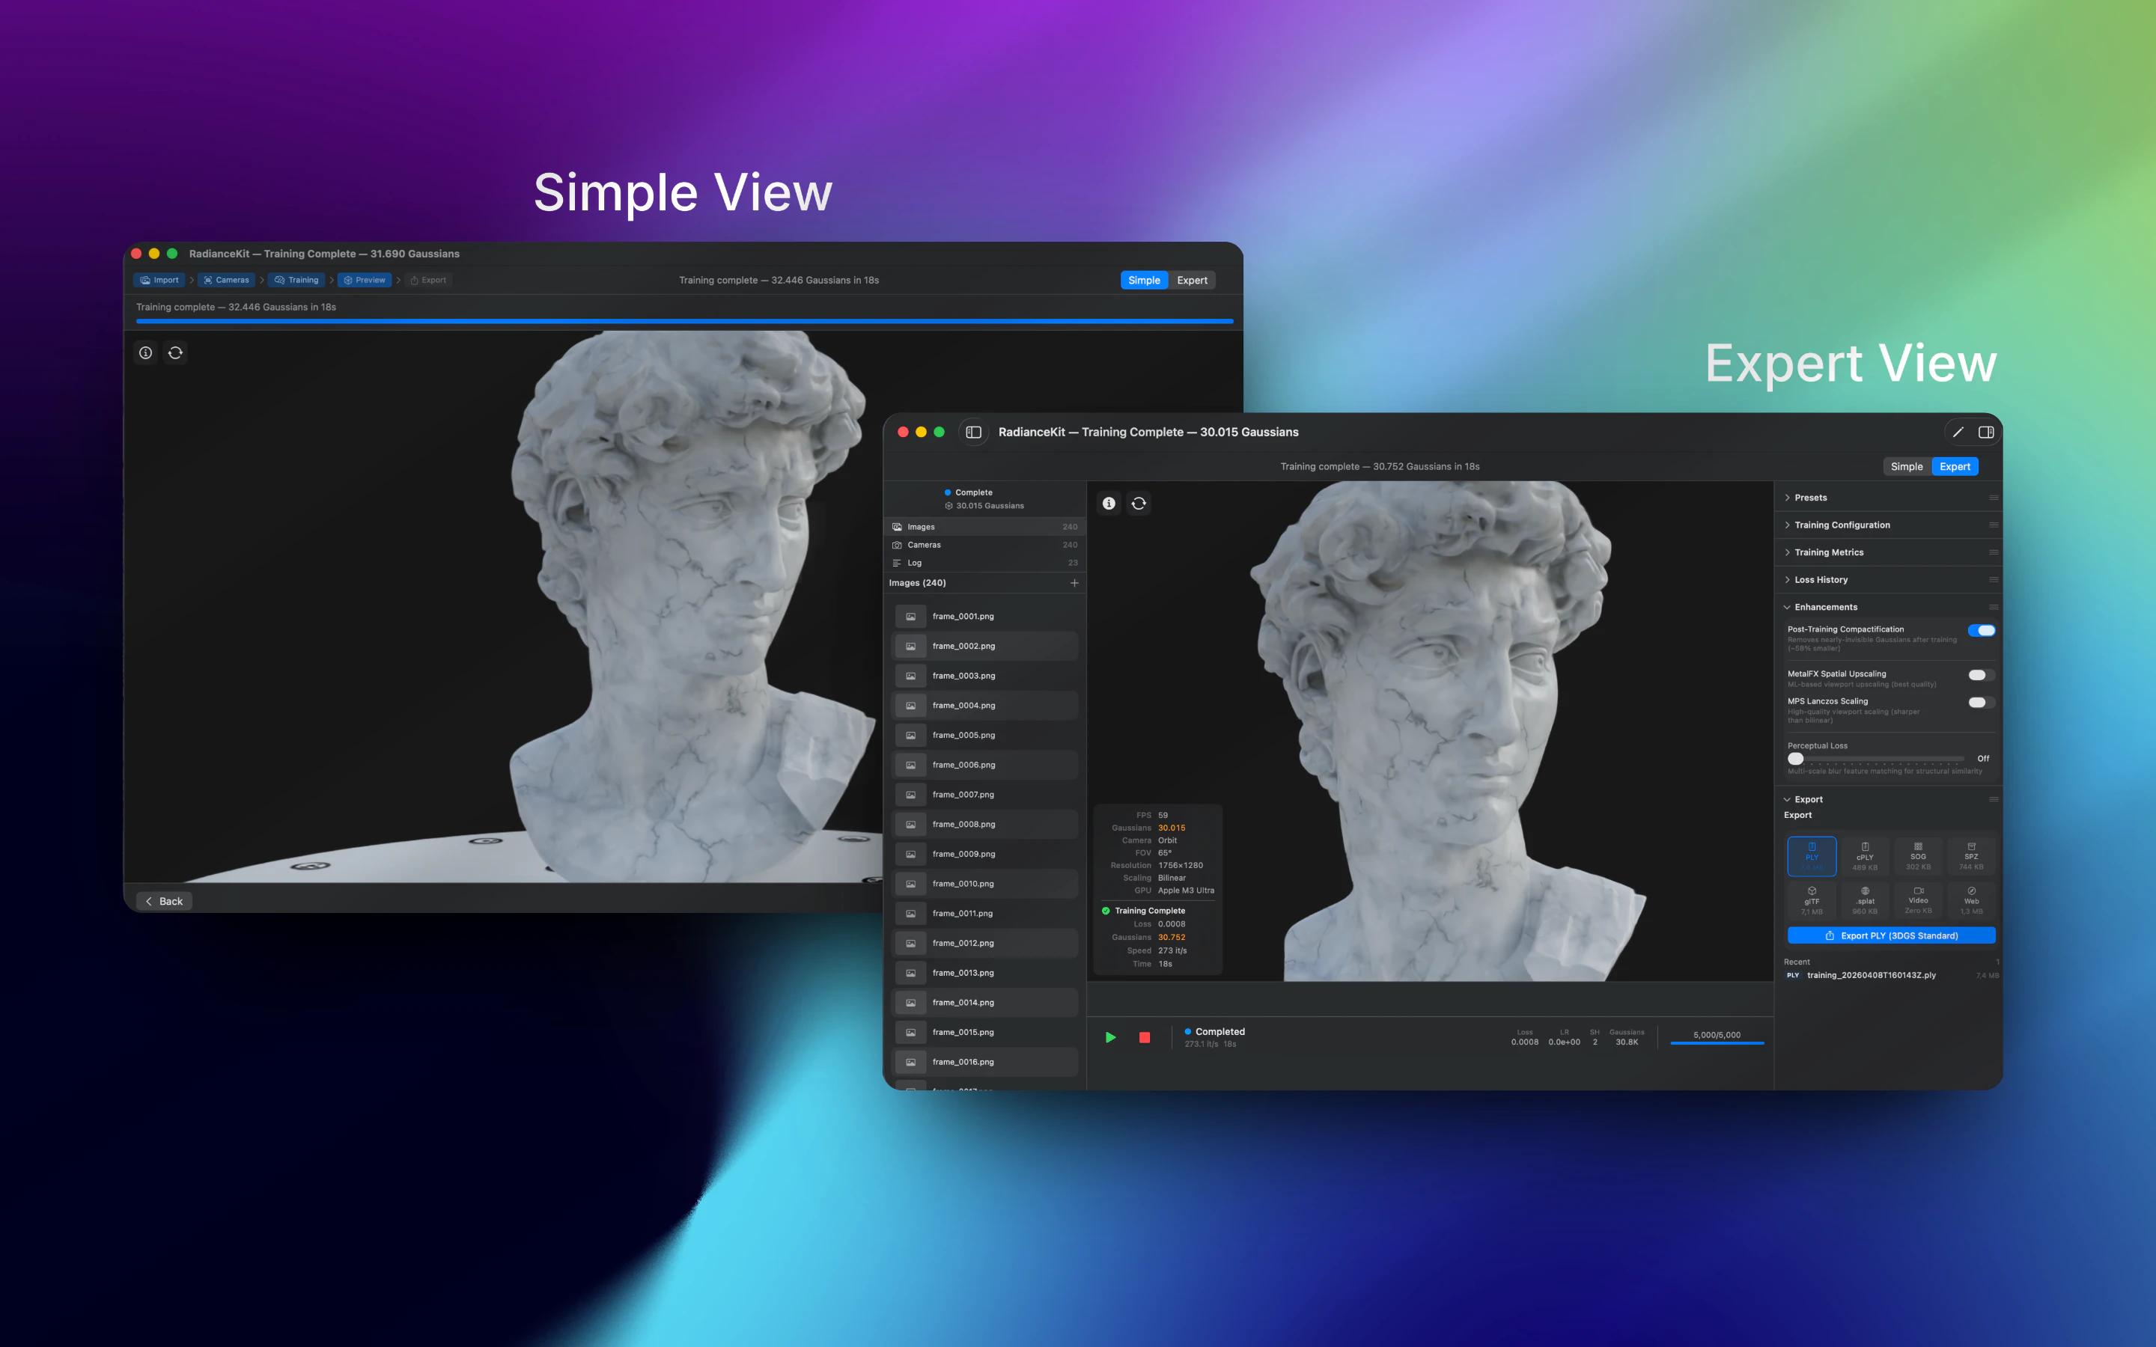Click info icon in Expert View viewport
The height and width of the screenshot is (1347, 2156).
pos(1108,504)
